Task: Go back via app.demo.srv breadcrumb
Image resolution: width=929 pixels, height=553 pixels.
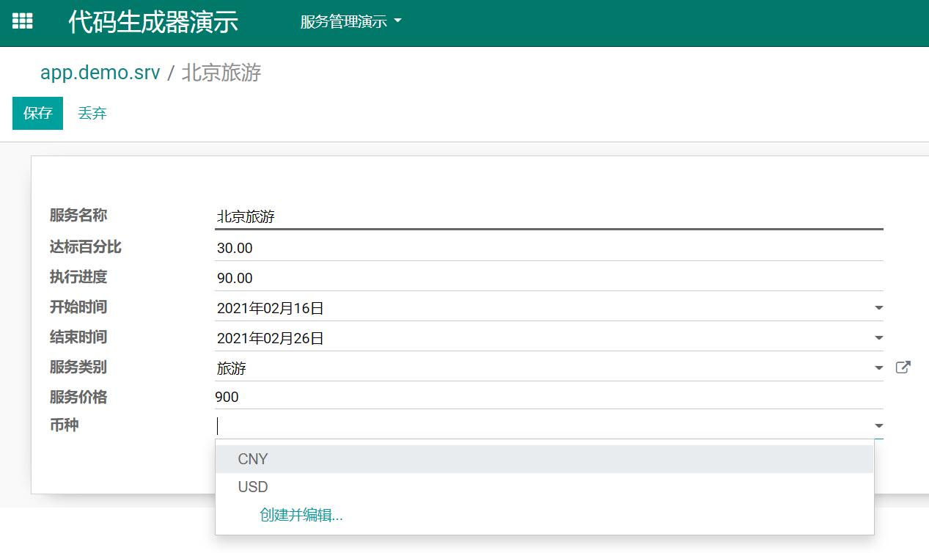Action: (x=100, y=73)
